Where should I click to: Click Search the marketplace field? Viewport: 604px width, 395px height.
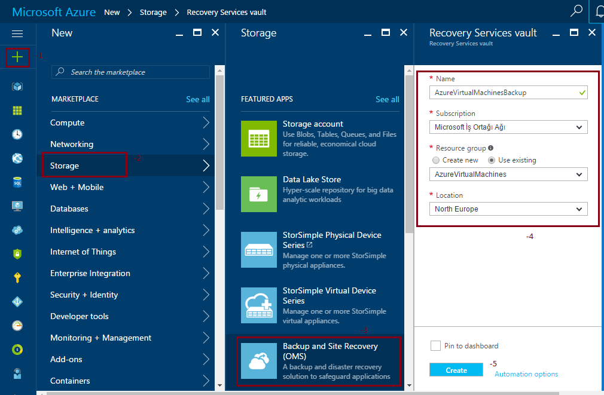pyautogui.click(x=130, y=72)
